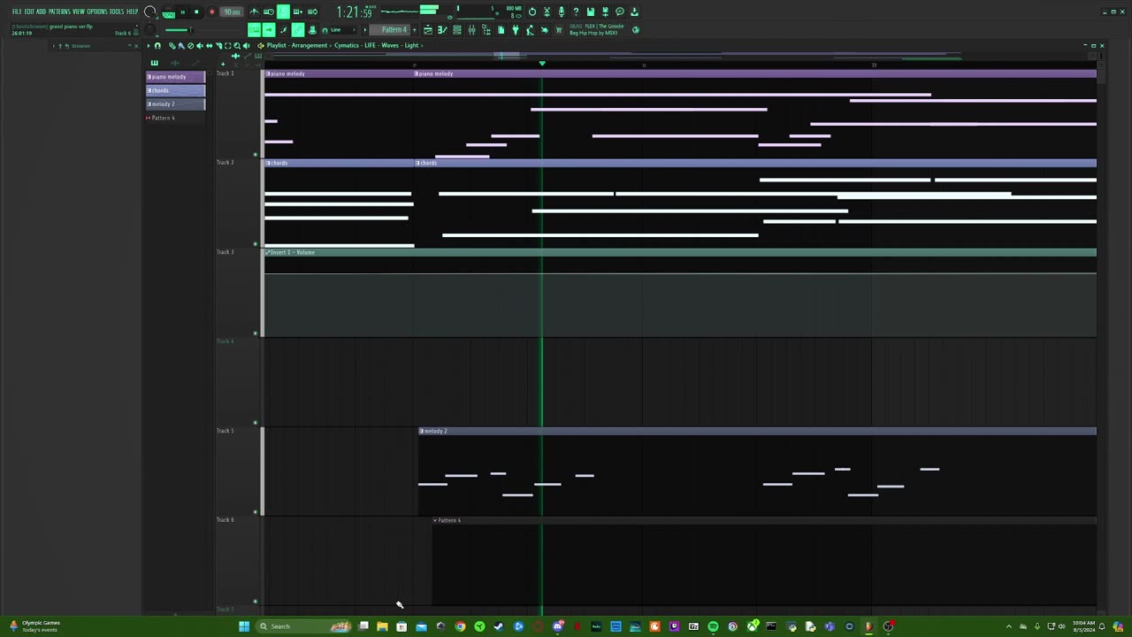Toggle Track 5 mute switch
The width and height of the screenshot is (1132, 637).
pyautogui.click(x=256, y=512)
